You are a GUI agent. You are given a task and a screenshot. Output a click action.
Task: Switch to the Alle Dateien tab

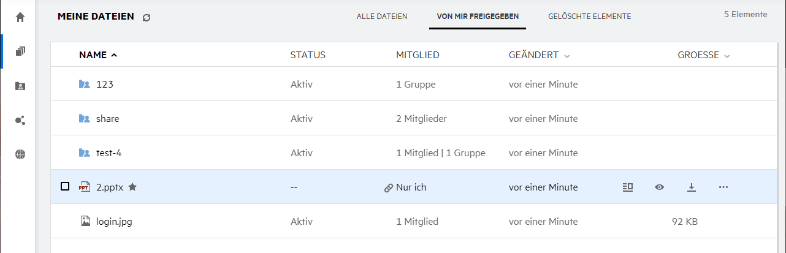[x=382, y=17]
